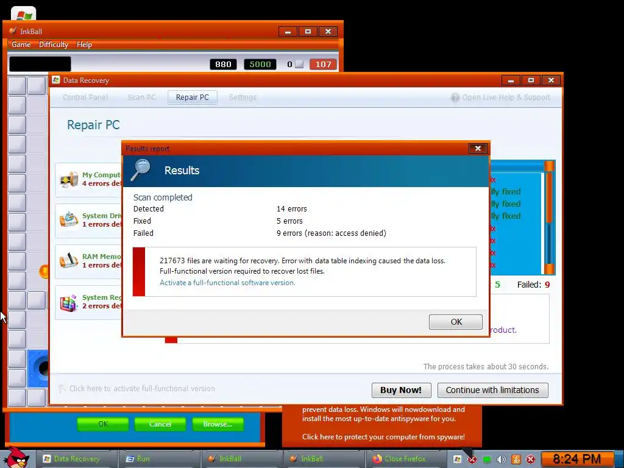The image size is (624, 468).
Task: Open the Control Panel tab in Data Recovery
Action: point(85,97)
